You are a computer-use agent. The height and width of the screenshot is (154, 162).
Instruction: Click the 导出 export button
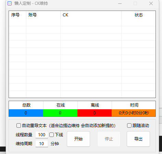tap(138, 139)
